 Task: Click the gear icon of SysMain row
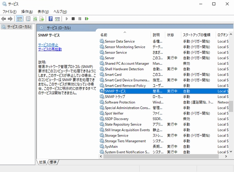click(x=102, y=146)
